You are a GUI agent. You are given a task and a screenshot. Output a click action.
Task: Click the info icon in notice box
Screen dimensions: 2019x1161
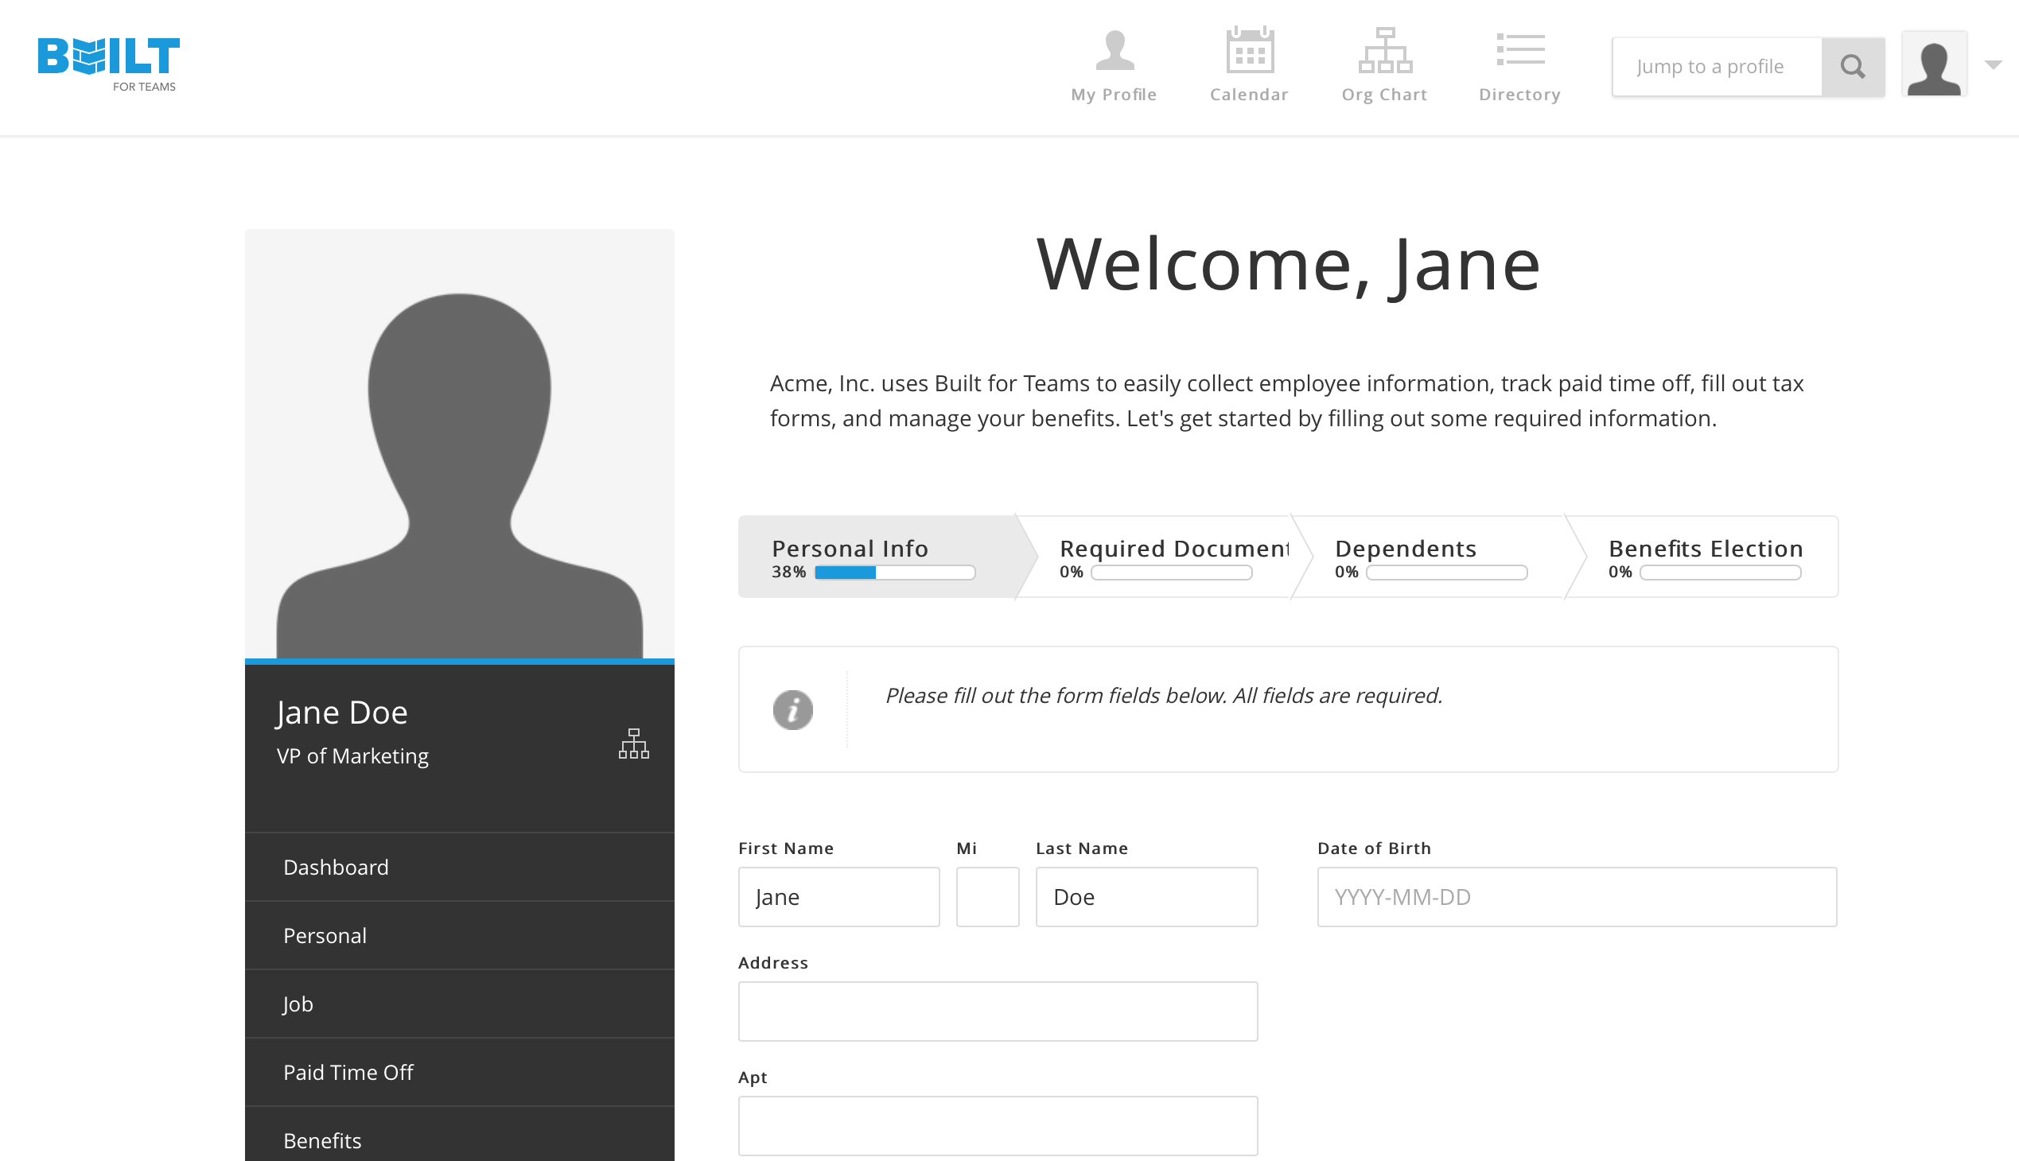(792, 709)
